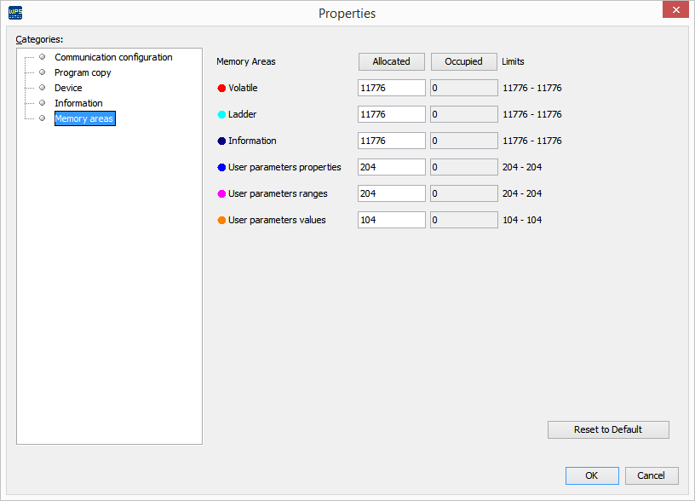Select the Program copy category
The width and height of the screenshot is (695, 501).
[x=83, y=72]
